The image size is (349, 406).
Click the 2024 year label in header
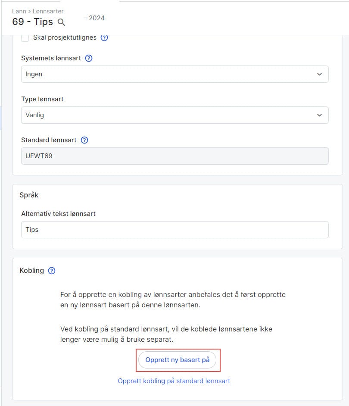[97, 18]
